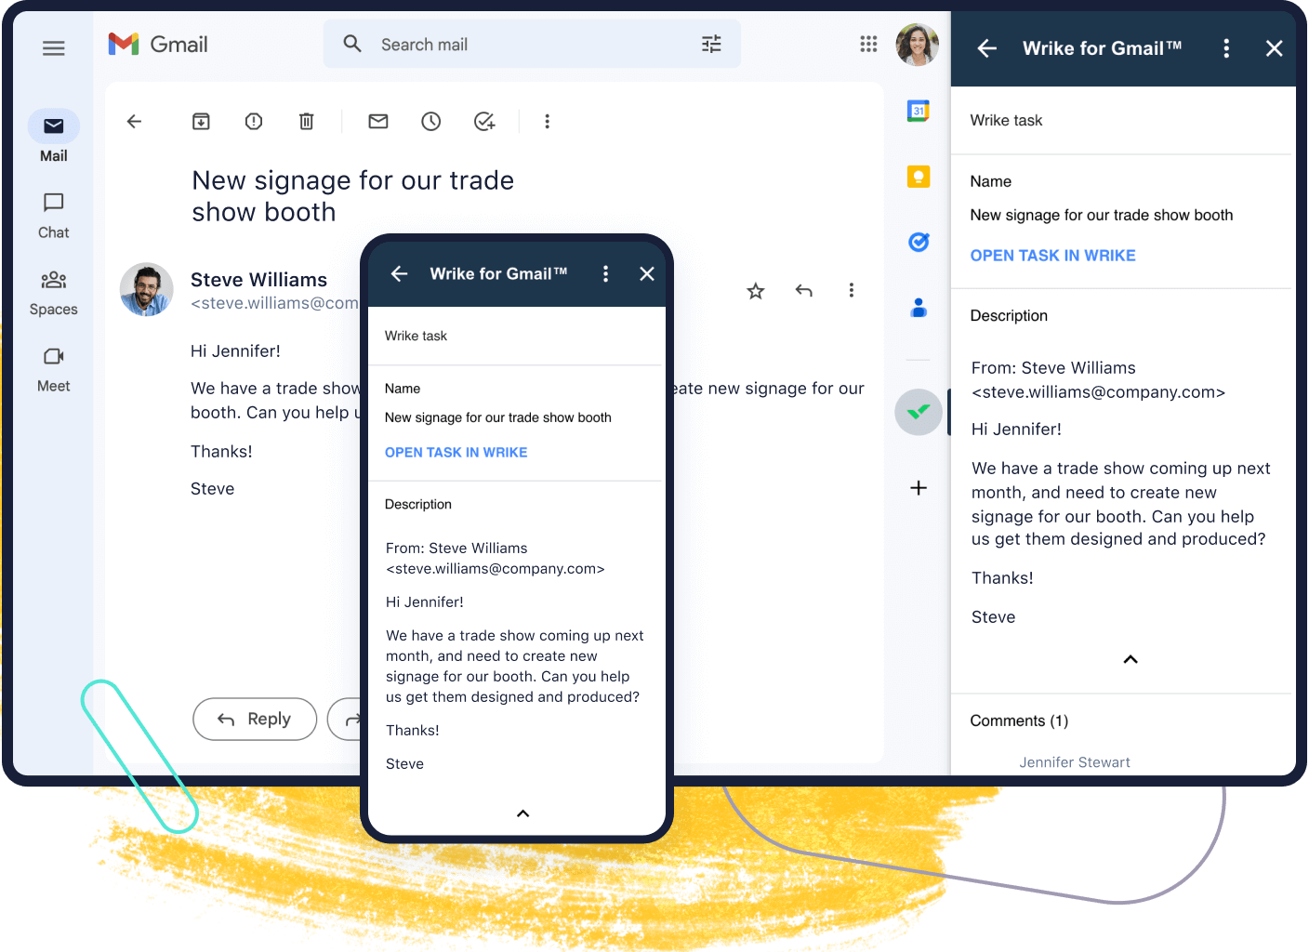Screen dimensions: 1309x952
Task: Report email as spam
Action: point(254,121)
